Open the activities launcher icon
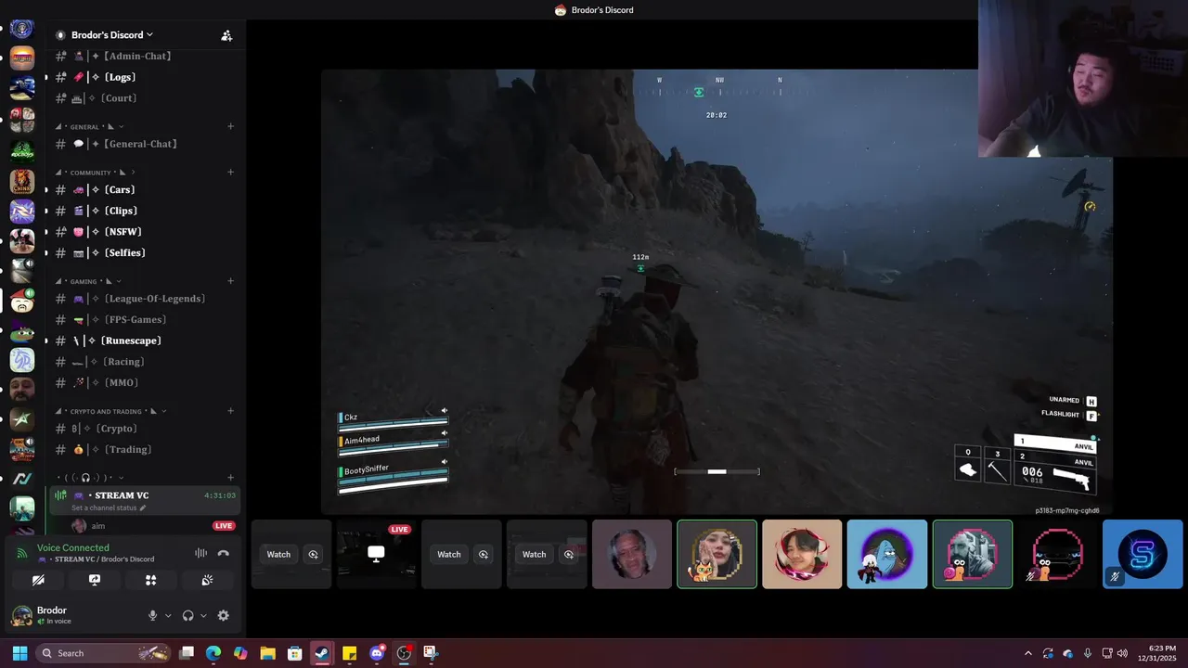1188x668 pixels. (151, 580)
